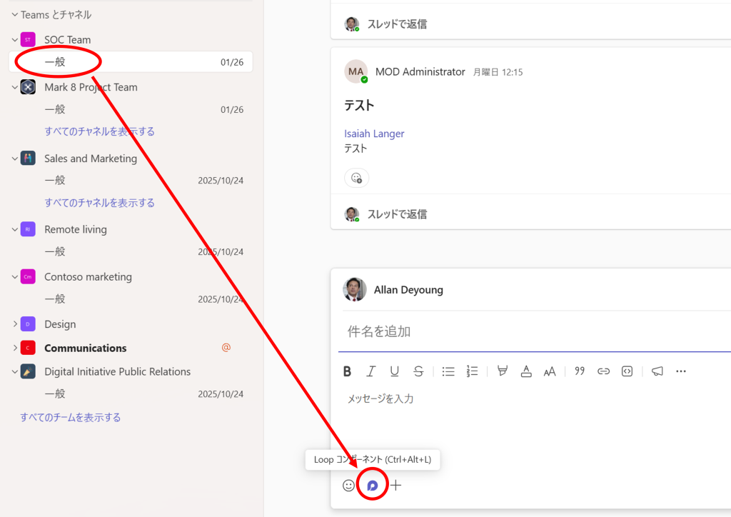Start a numbered list in the message
731x517 pixels.
click(472, 371)
